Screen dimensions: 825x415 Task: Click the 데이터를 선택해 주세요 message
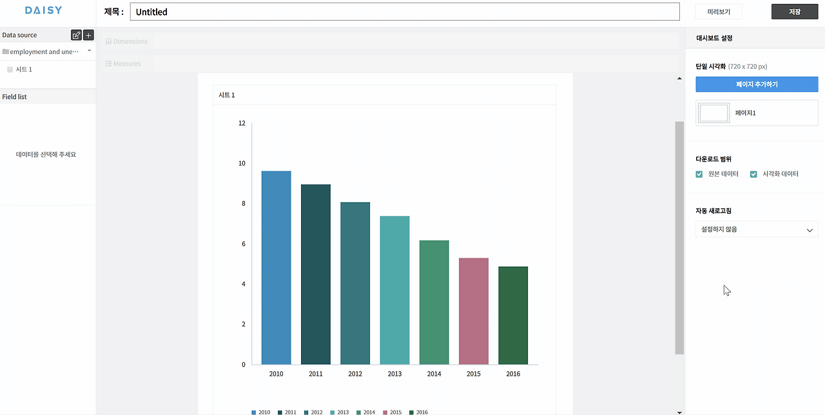tap(46, 155)
